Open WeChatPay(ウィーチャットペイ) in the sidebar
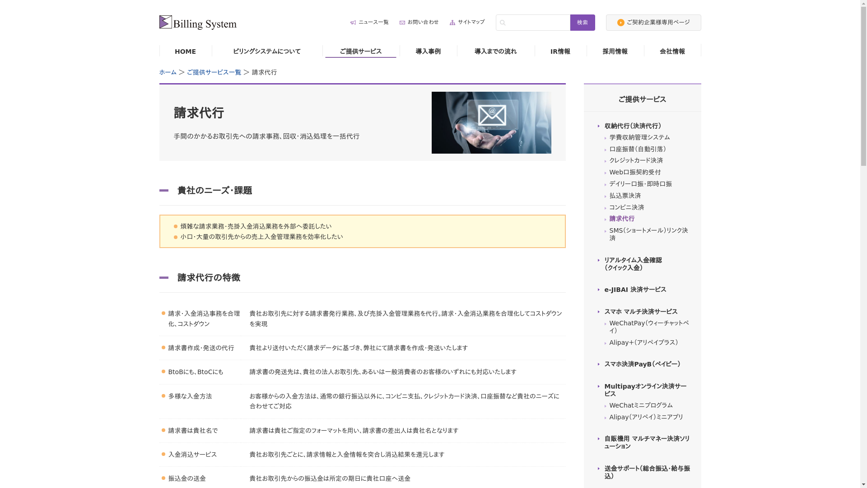Viewport: 867px width, 488px height. point(649,327)
